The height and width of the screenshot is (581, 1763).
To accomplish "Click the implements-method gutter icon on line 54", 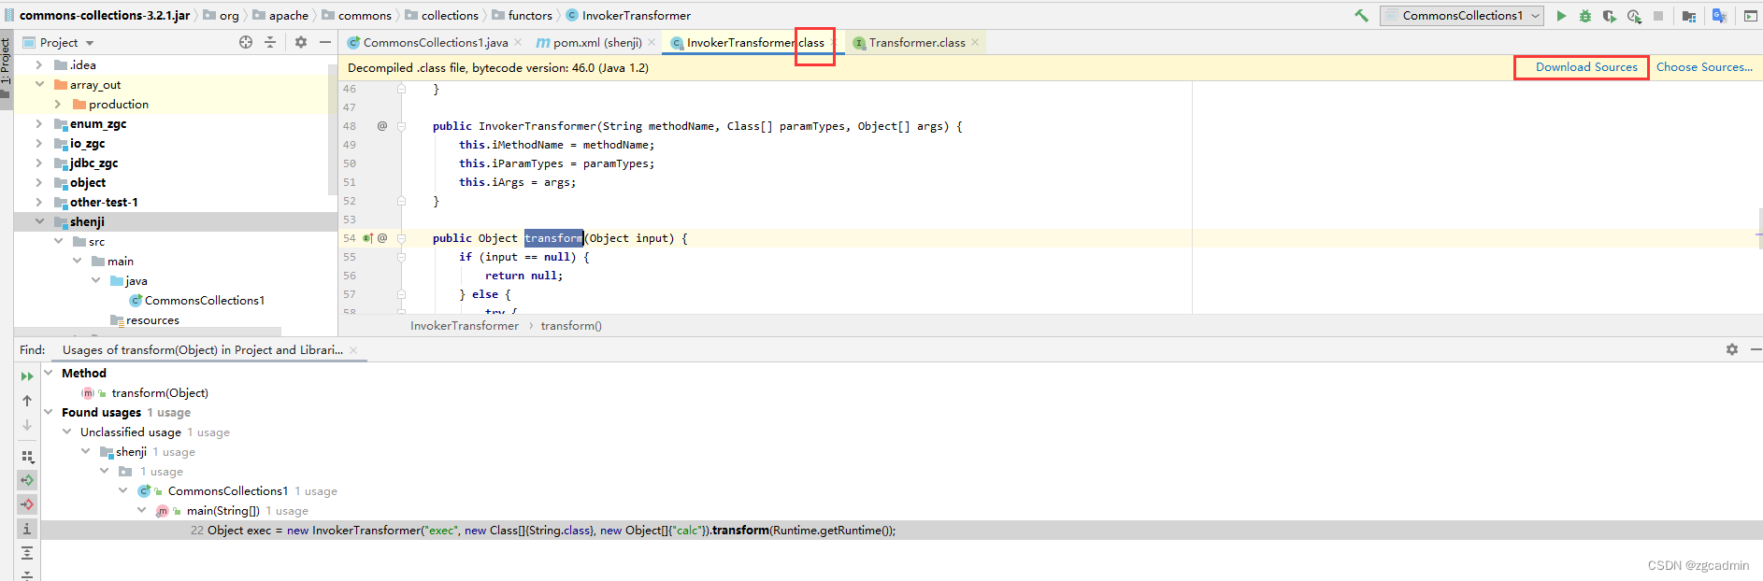I will pyautogui.click(x=368, y=238).
